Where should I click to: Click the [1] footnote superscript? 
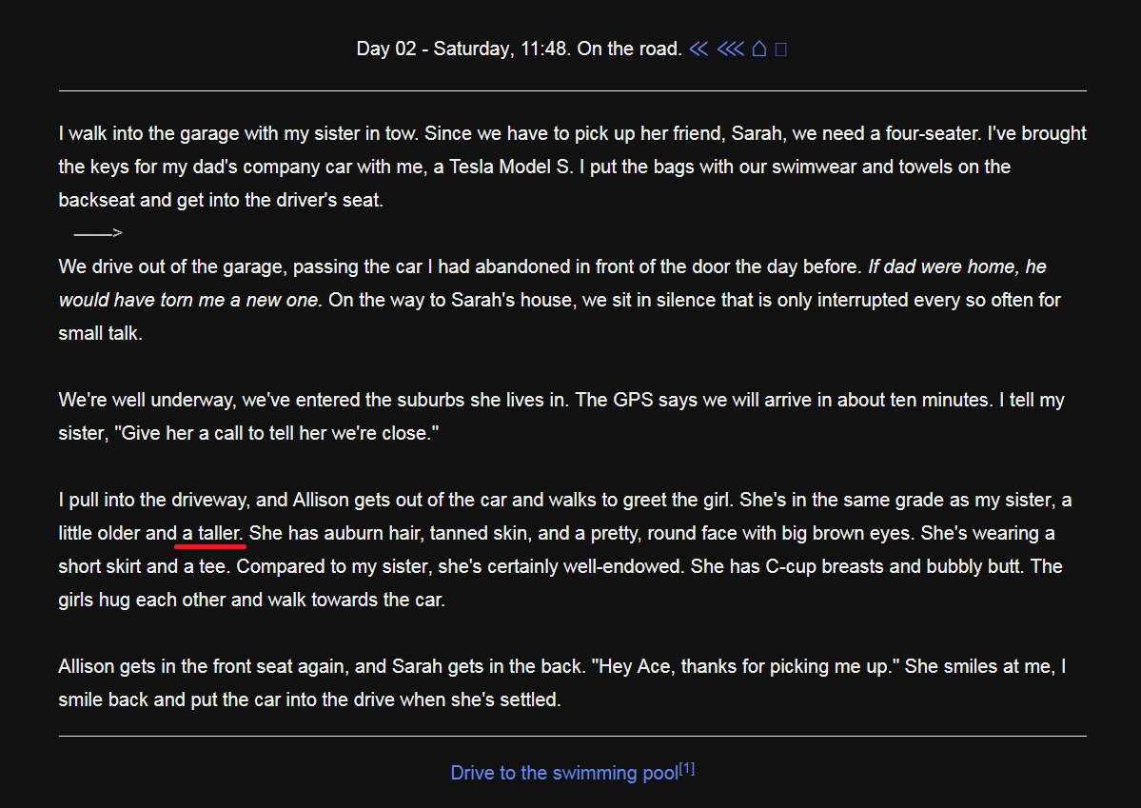click(687, 768)
